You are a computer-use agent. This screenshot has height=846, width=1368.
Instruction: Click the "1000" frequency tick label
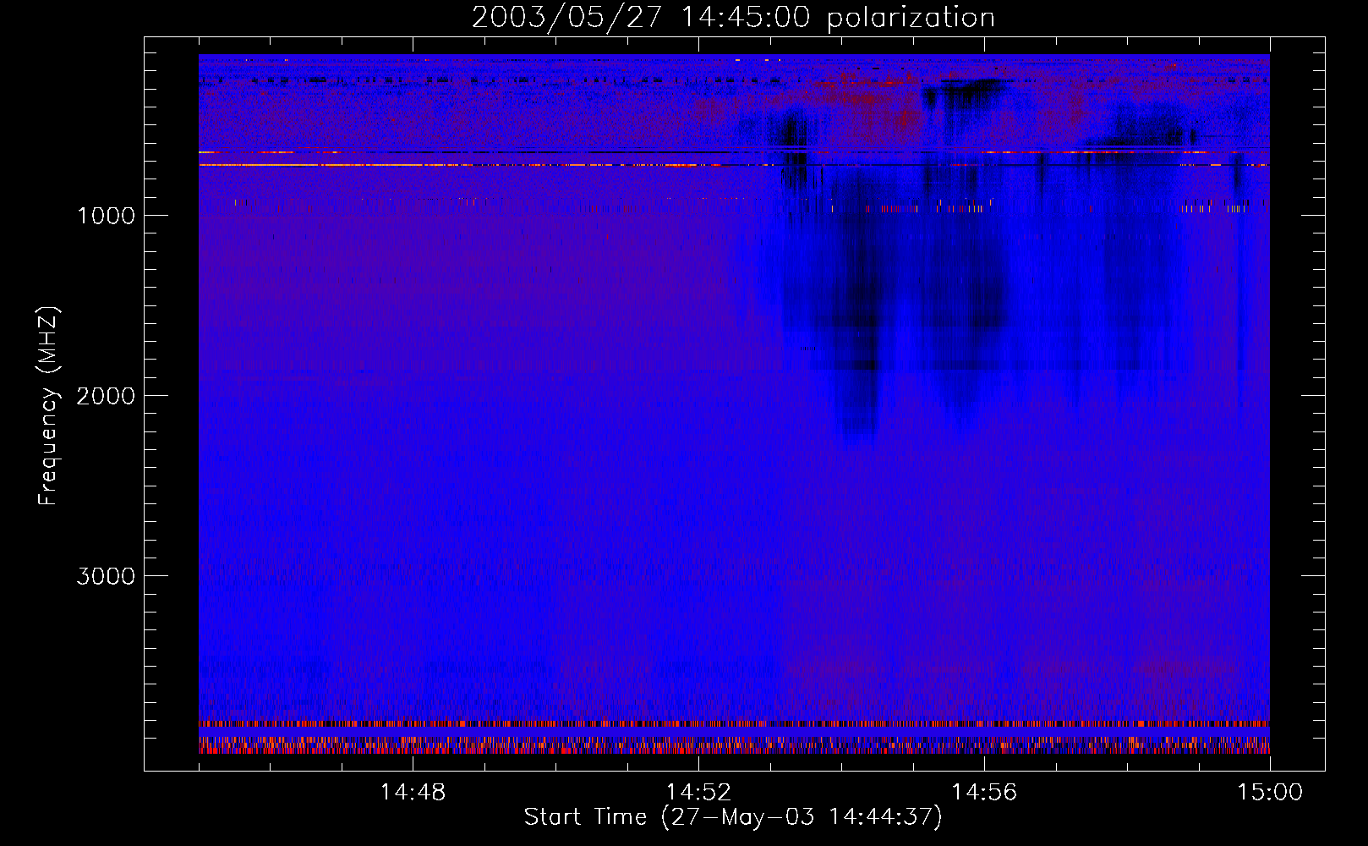[x=106, y=216]
